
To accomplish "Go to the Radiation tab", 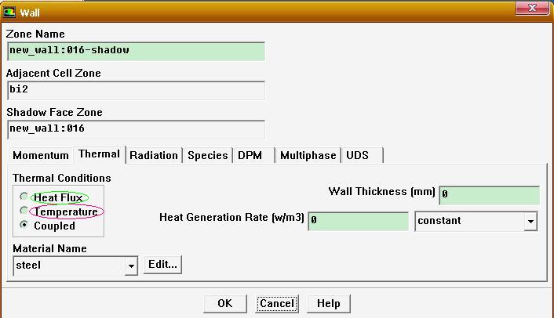I will pos(154,155).
